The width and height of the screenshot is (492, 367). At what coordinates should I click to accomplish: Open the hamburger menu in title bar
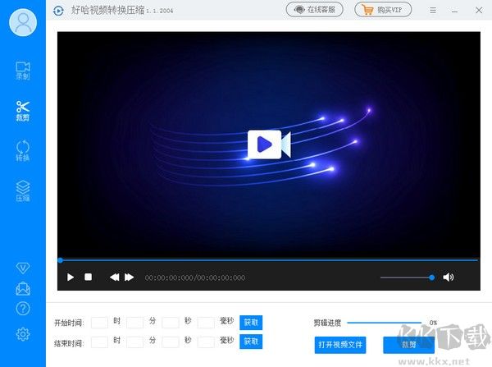[433, 11]
